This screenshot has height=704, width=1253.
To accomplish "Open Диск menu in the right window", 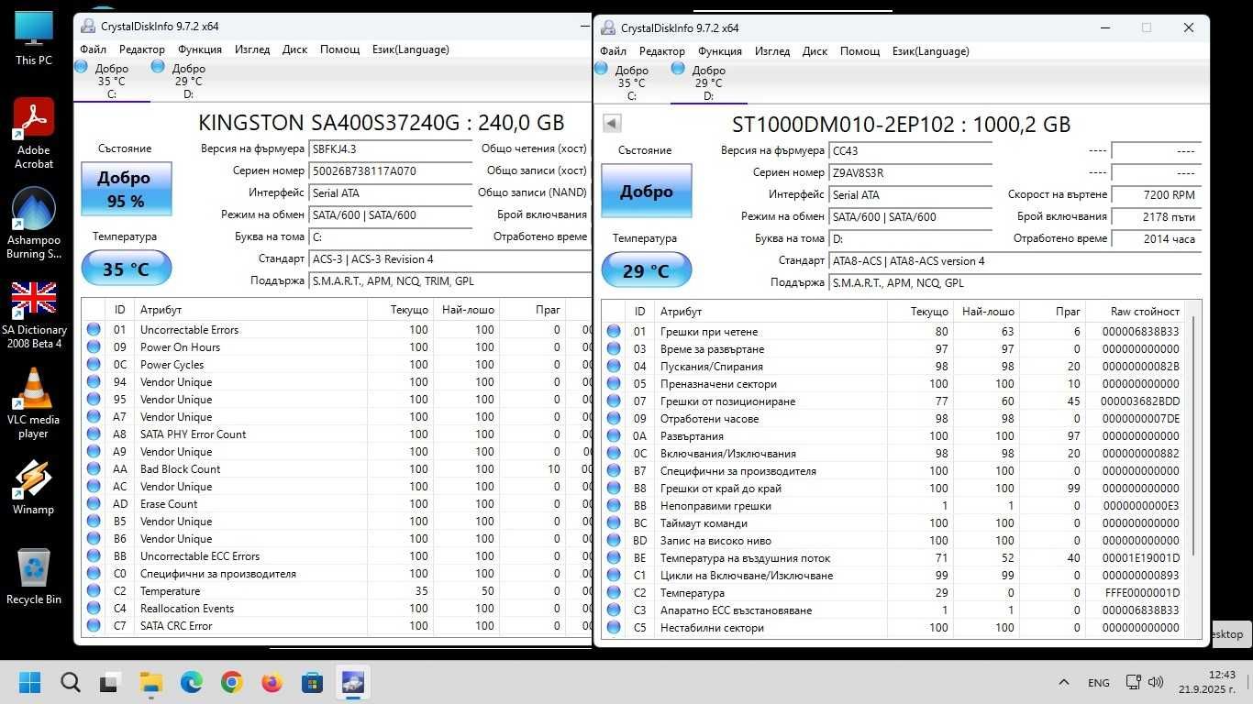I will tap(815, 51).
